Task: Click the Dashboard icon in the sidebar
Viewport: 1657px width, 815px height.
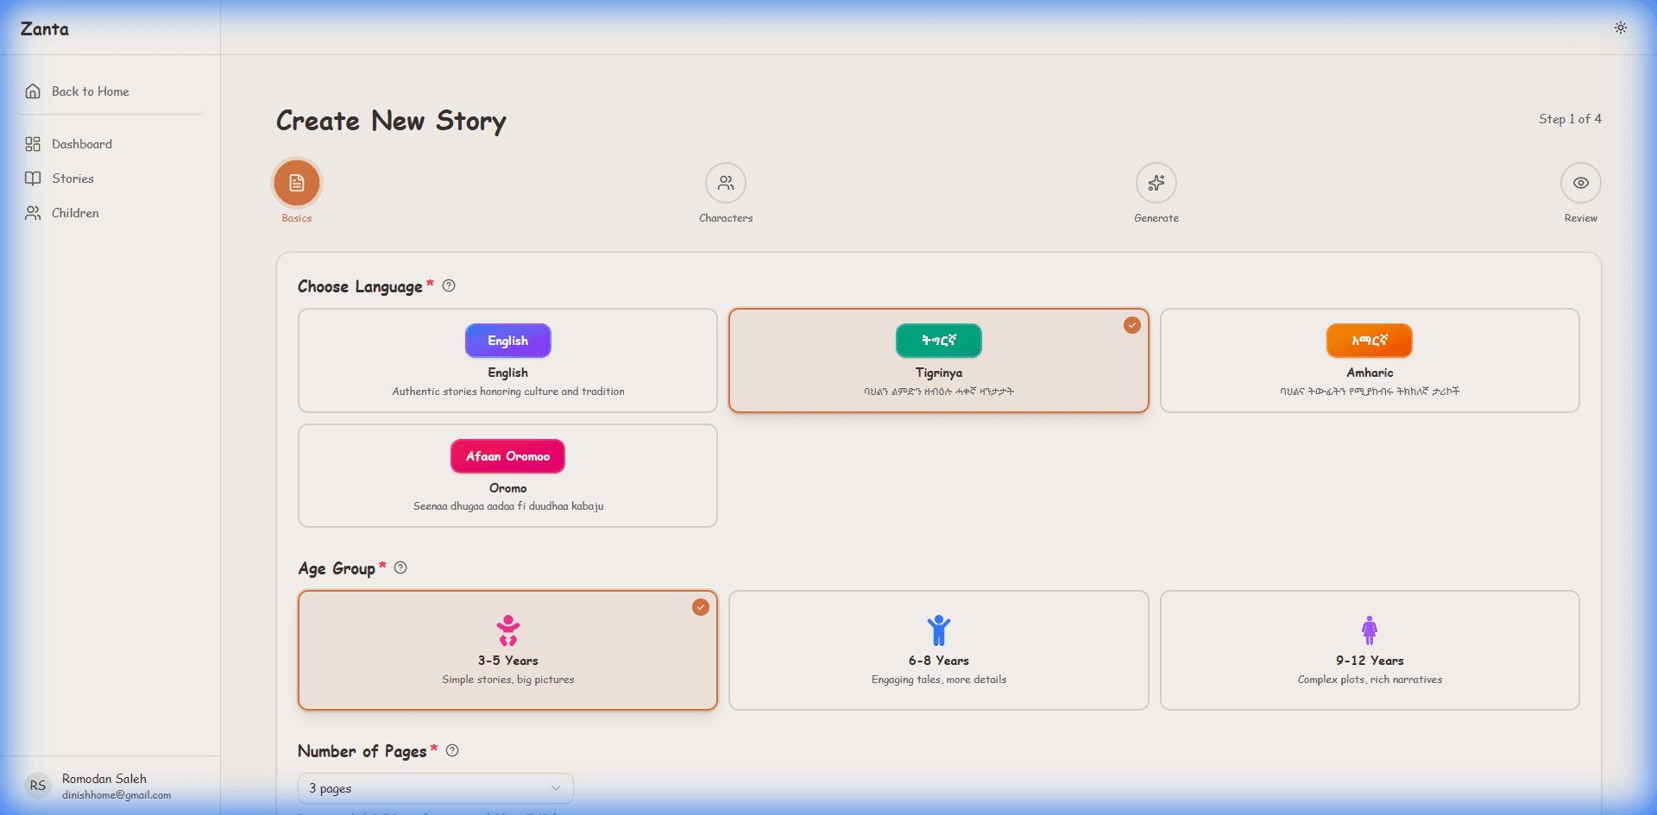Action: 33,143
